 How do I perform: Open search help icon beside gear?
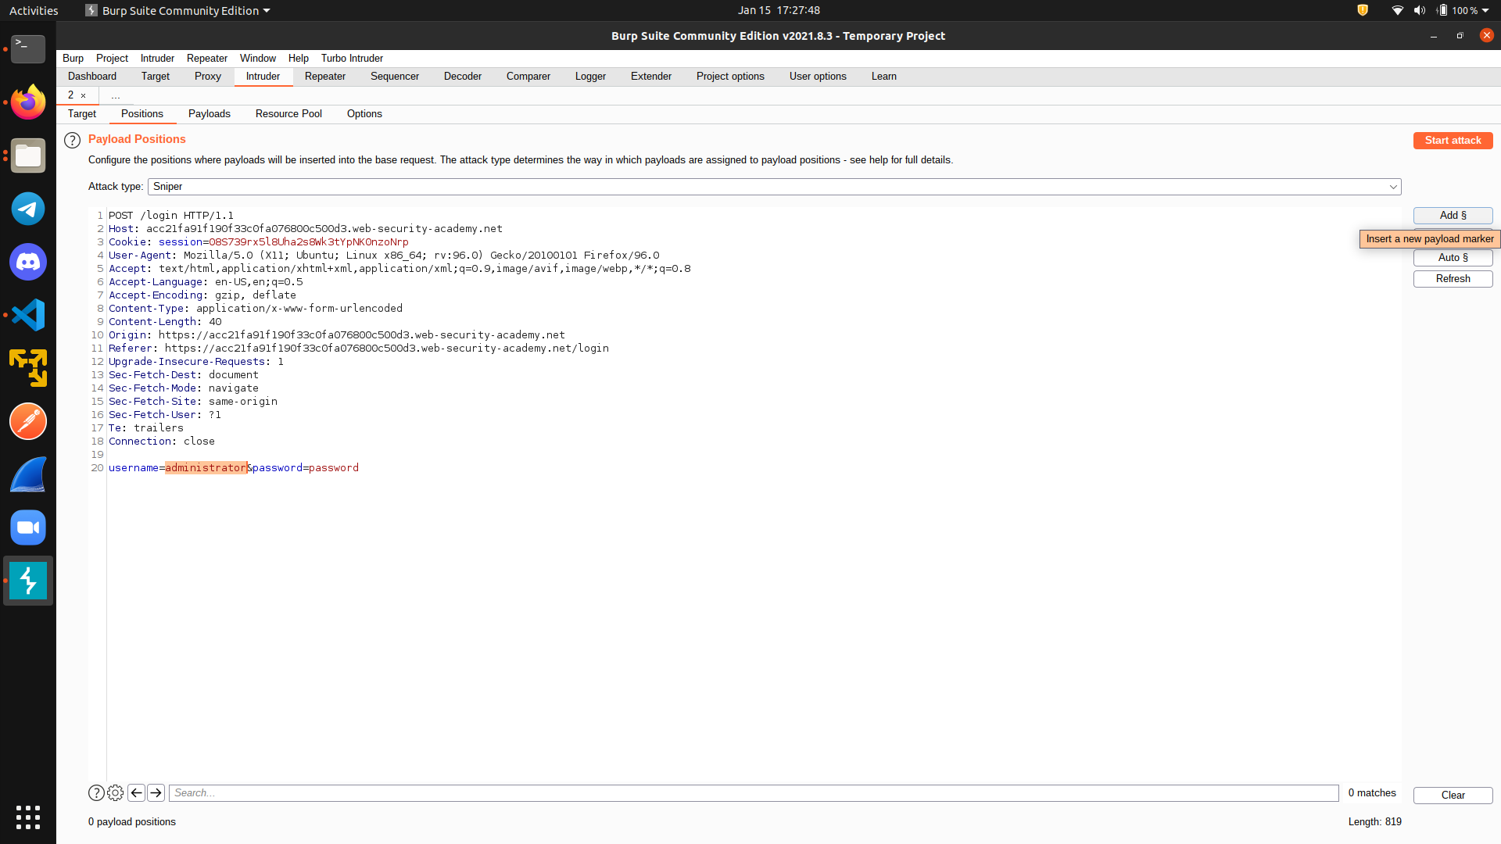96,793
